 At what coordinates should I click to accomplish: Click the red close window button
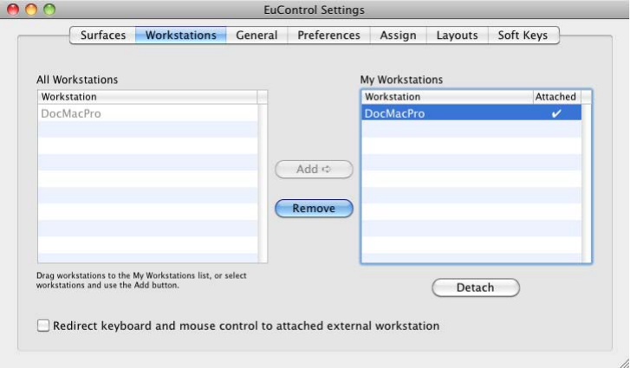point(14,10)
